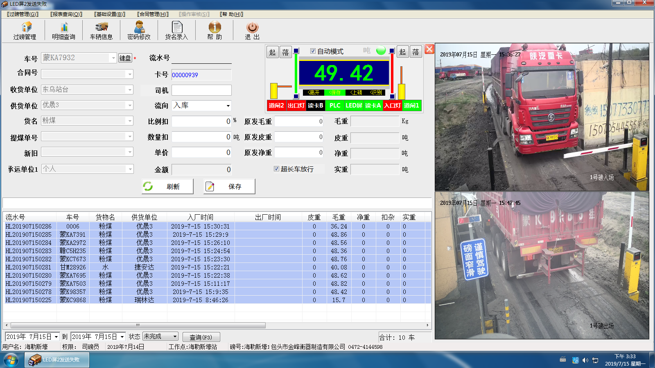Click the 键盘 button next to 车号
Screen dimensions: 655x368
pyautogui.click(x=125, y=58)
